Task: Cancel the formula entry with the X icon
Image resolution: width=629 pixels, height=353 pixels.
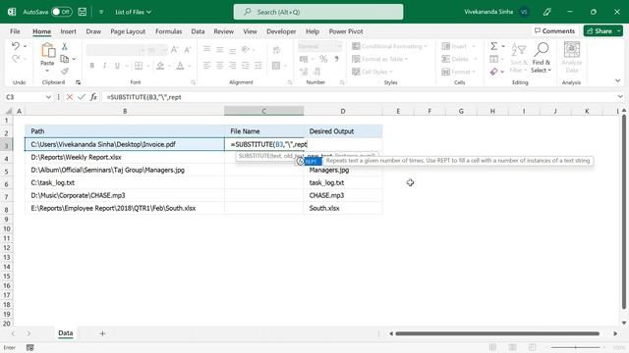Action: tap(70, 97)
